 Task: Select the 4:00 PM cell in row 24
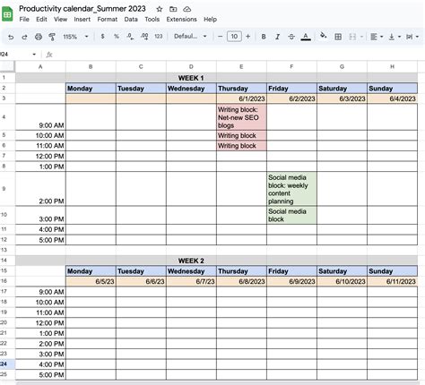tap(40, 364)
